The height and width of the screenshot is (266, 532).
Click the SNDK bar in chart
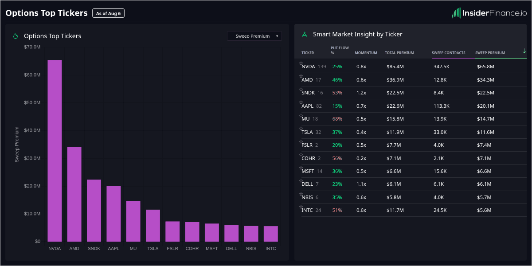pyautogui.click(x=94, y=211)
